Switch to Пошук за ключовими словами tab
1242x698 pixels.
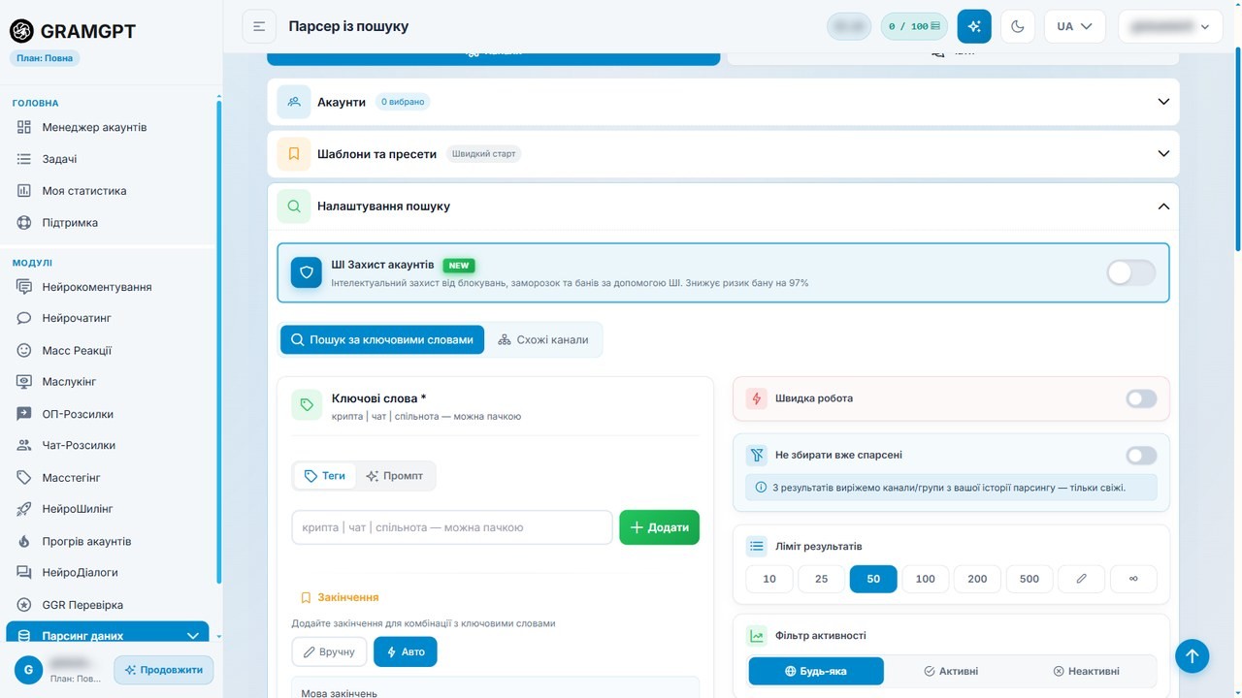tap(382, 340)
